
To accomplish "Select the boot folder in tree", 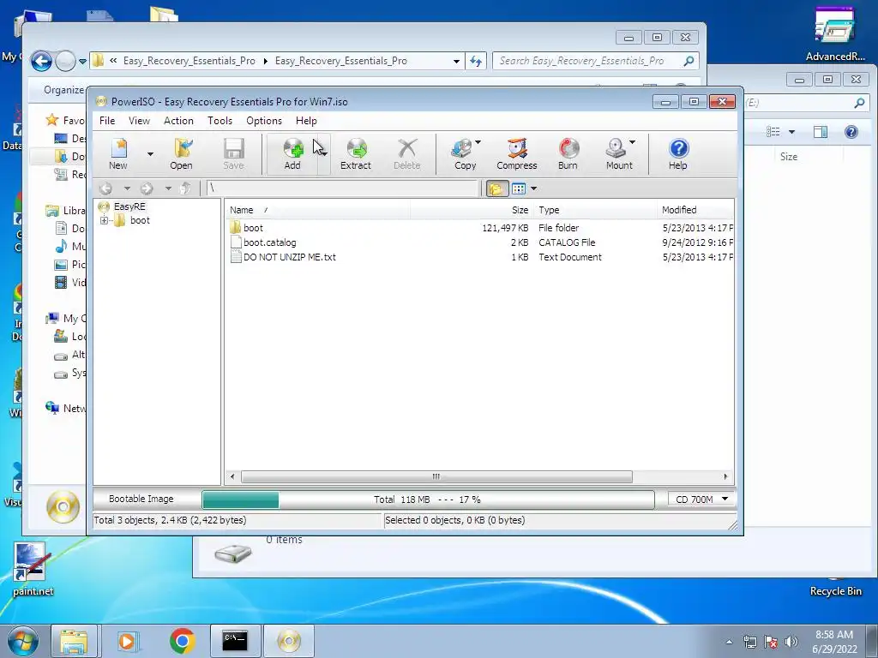I will [x=140, y=220].
